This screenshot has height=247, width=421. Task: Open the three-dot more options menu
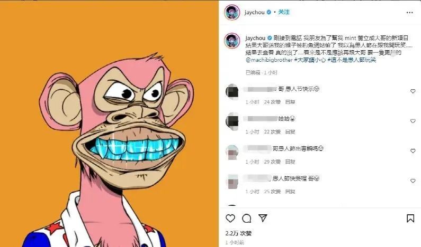tap(409, 13)
